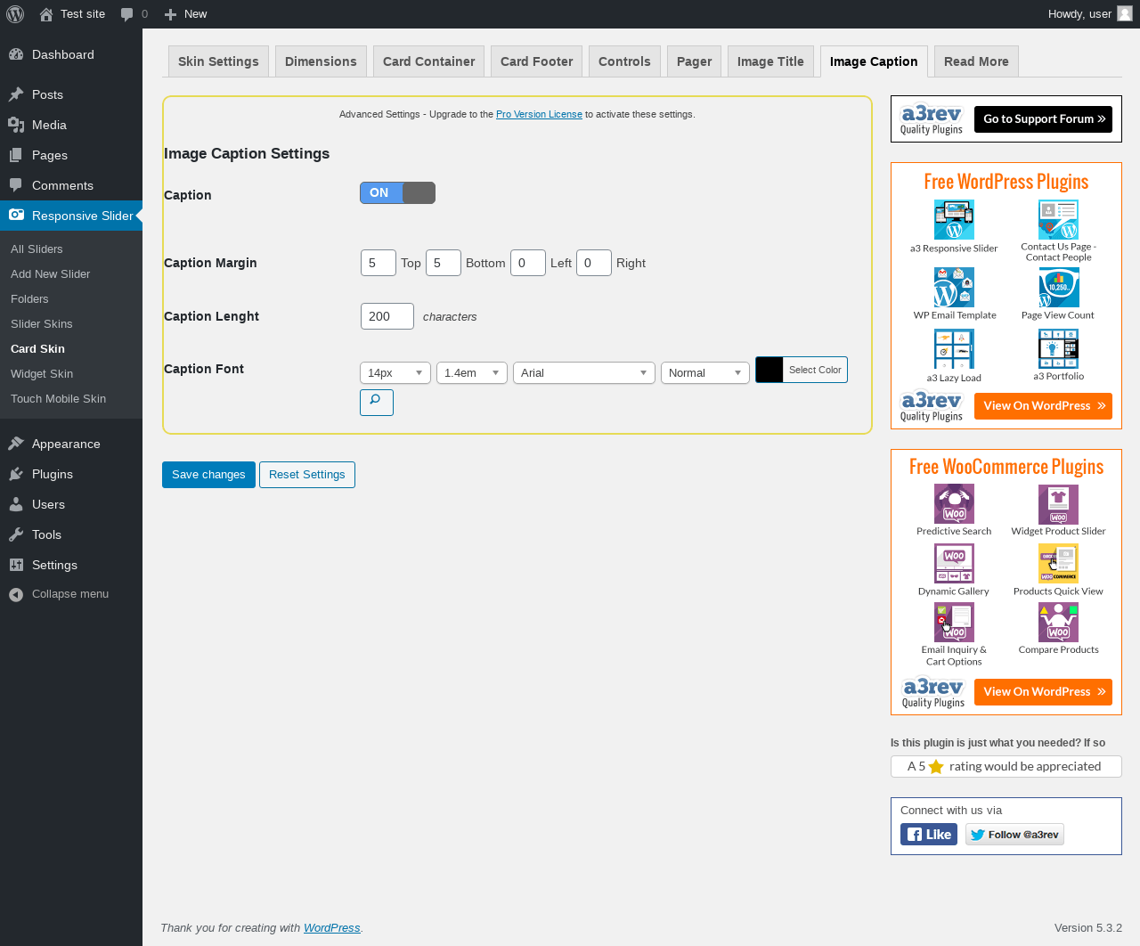1140x946 pixels.
Task: Click the Save changes button
Action: point(208,475)
